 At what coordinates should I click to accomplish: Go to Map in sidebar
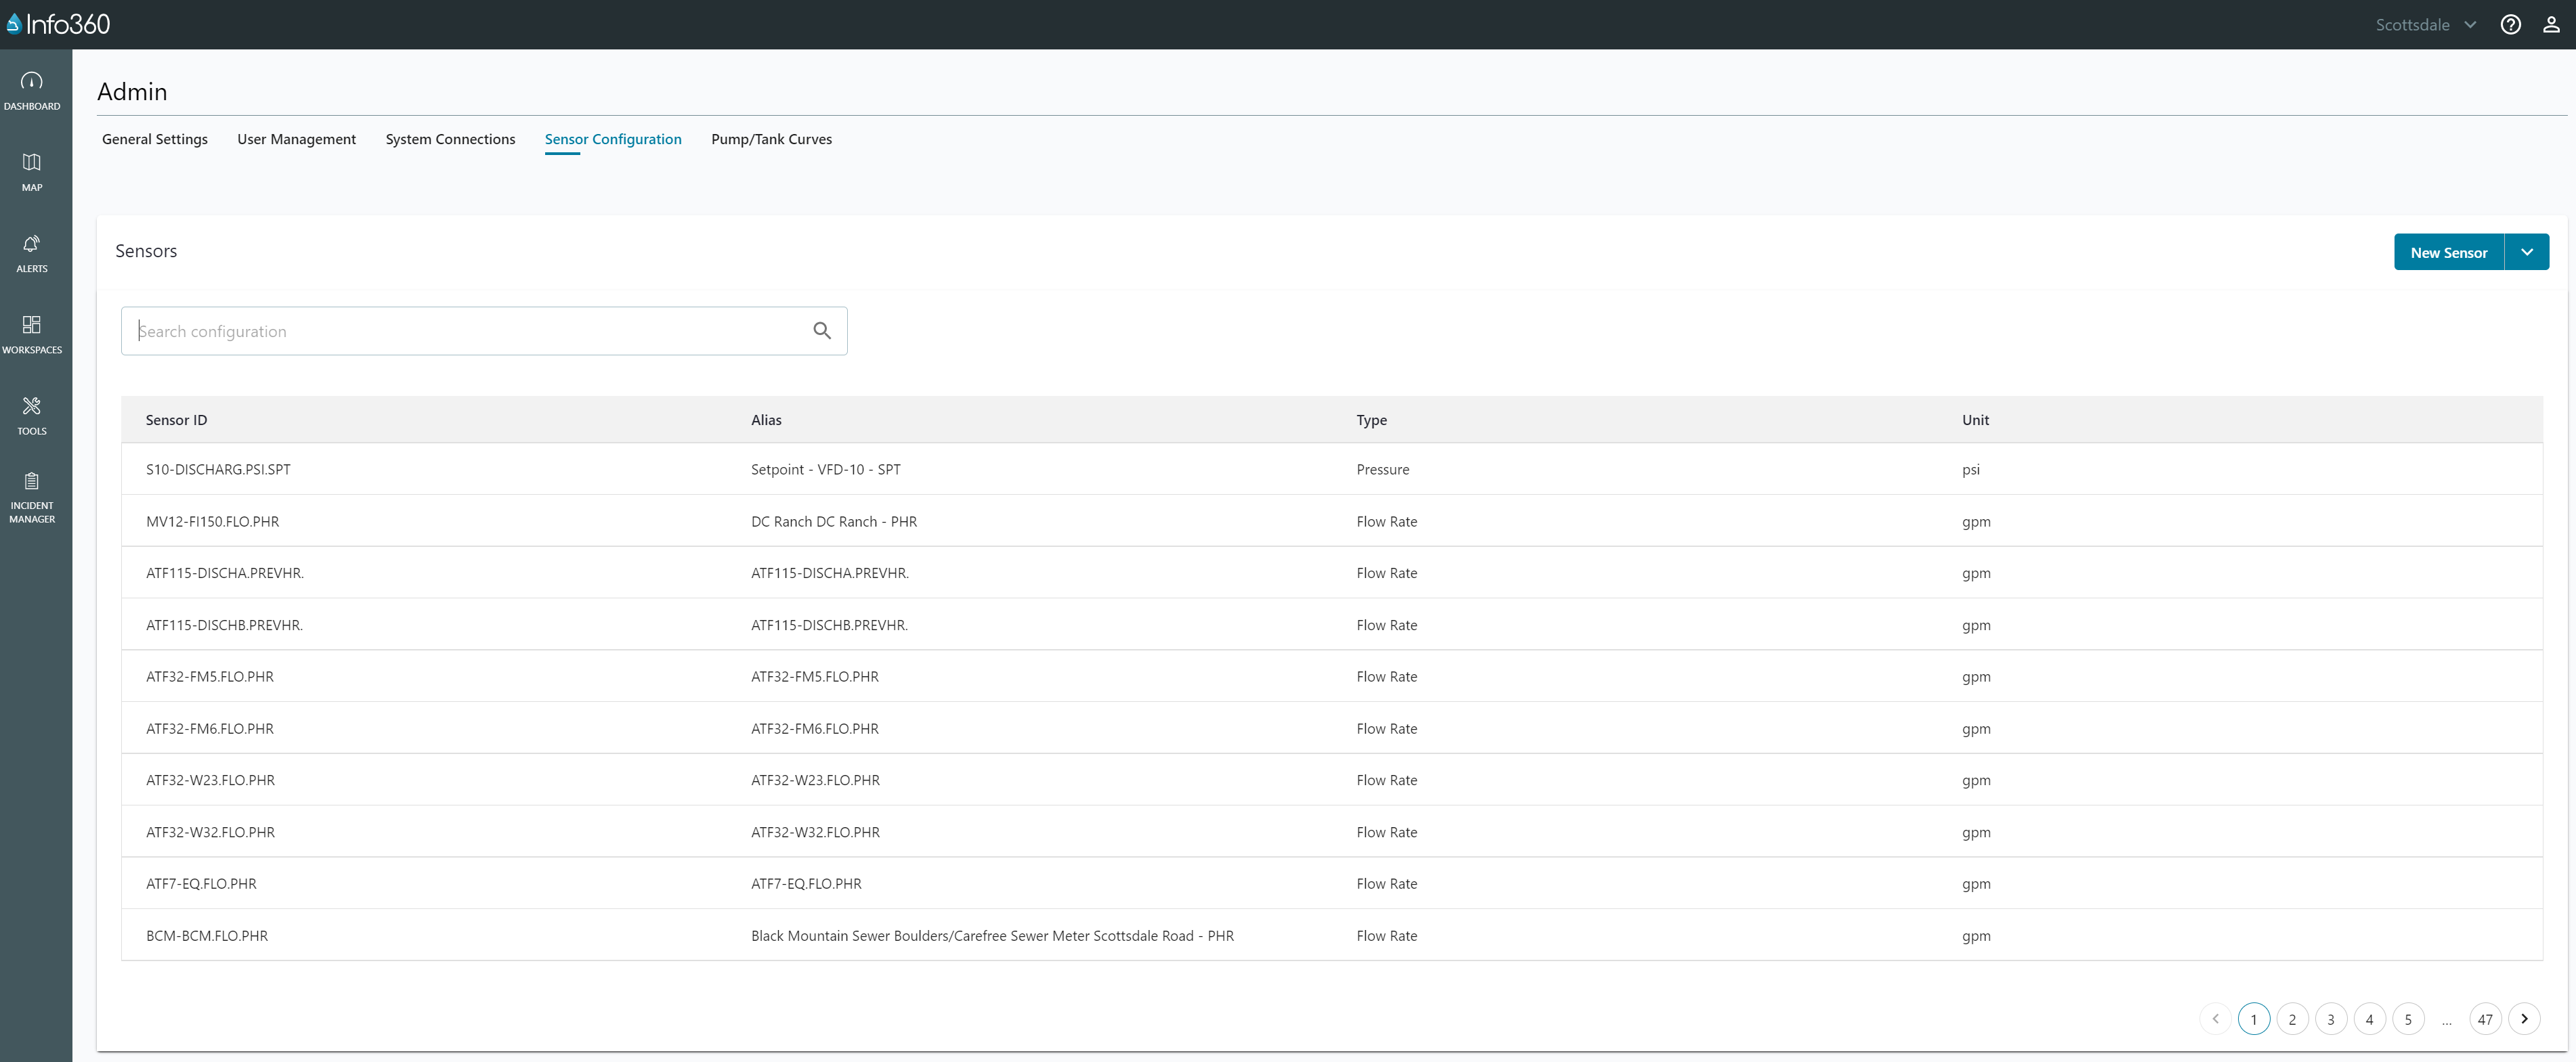point(32,171)
